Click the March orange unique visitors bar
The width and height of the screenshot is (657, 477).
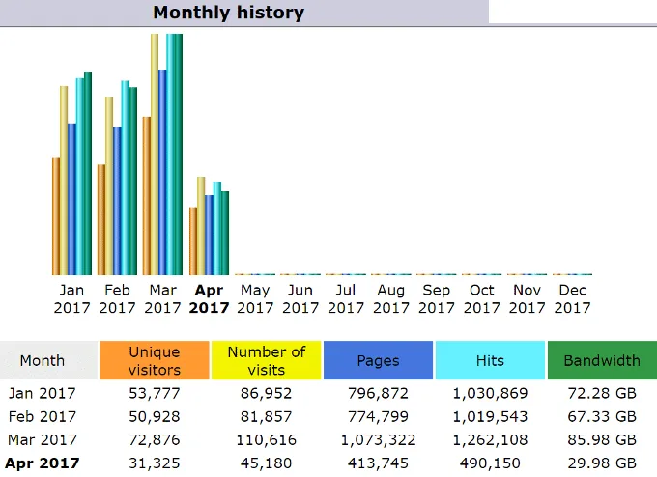click(147, 196)
